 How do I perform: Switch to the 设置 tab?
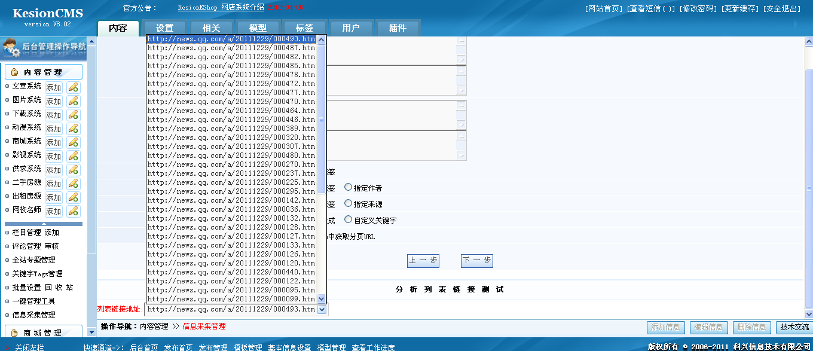(164, 28)
